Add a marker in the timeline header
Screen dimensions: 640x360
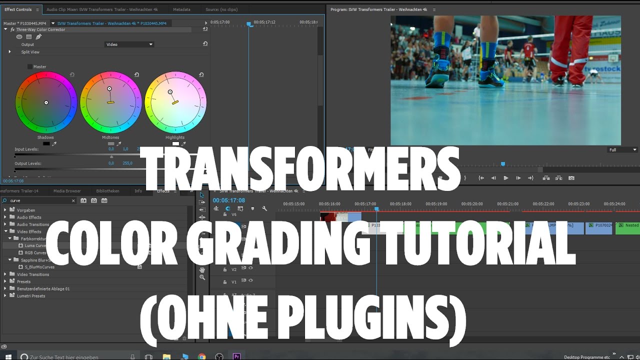tap(252, 209)
